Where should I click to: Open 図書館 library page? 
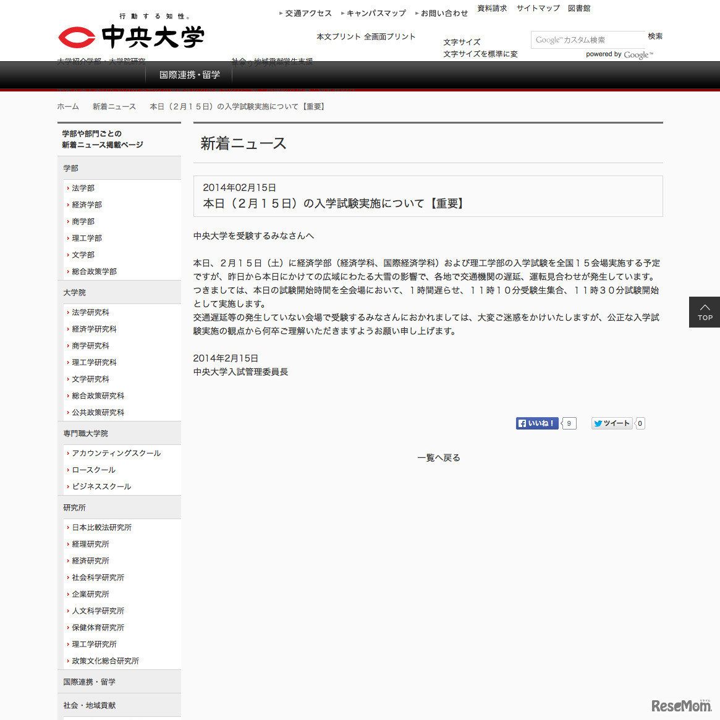tap(579, 8)
